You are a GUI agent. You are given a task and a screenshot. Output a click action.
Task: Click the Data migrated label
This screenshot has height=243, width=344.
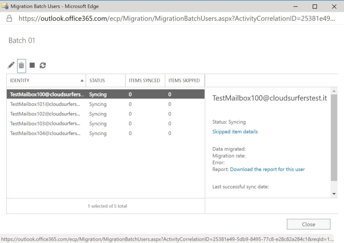(x=229, y=149)
